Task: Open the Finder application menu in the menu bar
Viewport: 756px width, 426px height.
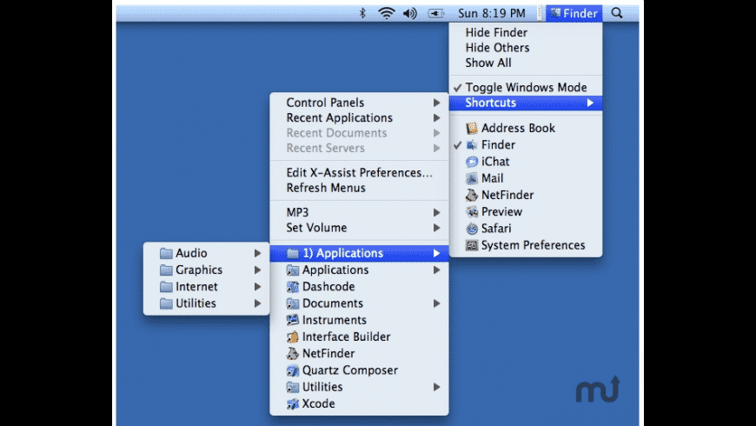Action: coord(574,13)
